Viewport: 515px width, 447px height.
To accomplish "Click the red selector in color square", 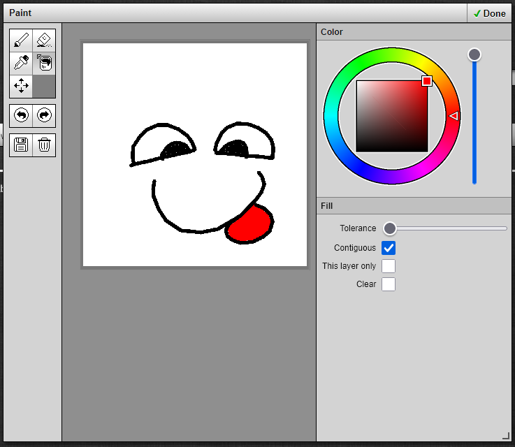I will pyautogui.click(x=427, y=81).
